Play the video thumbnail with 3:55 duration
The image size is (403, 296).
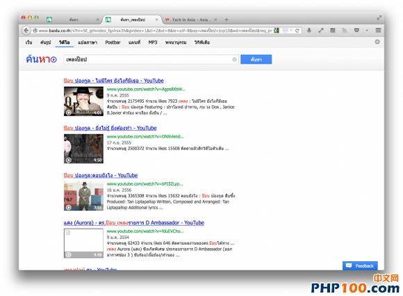click(83, 196)
